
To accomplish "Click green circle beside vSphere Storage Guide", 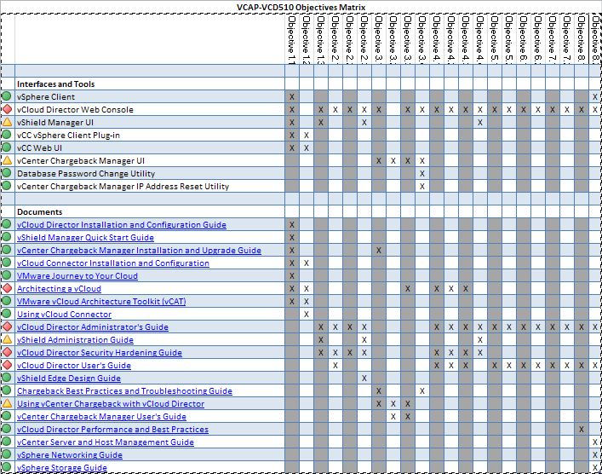I will tap(7, 467).
